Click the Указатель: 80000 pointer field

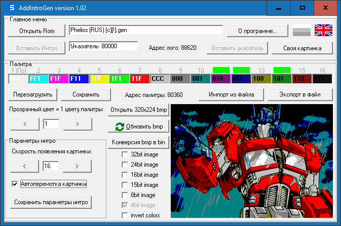[x=103, y=46]
